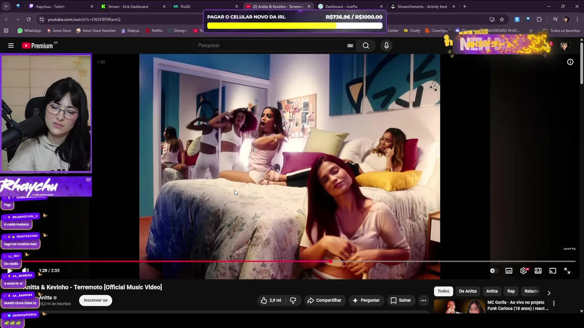Open Cinefy bookmark
This screenshot has height=328, width=584.
412,31
